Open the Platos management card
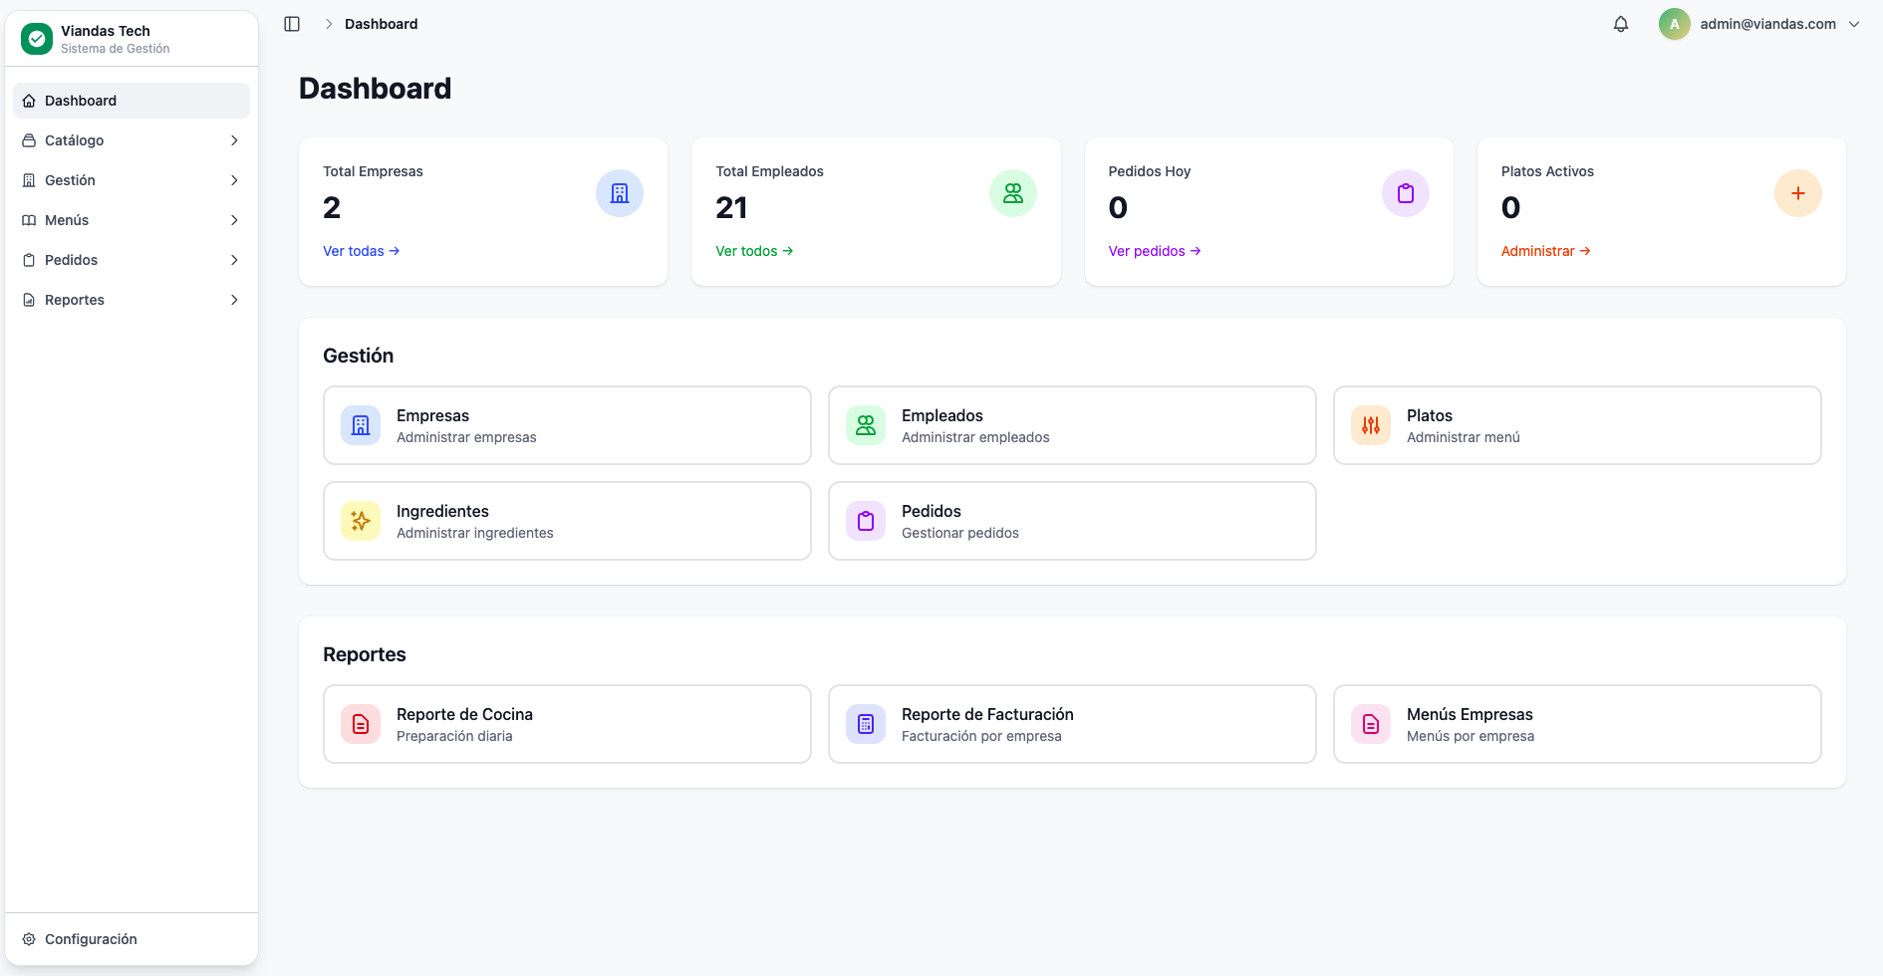Screen dimensions: 1883x976 (x=1576, y=425)
